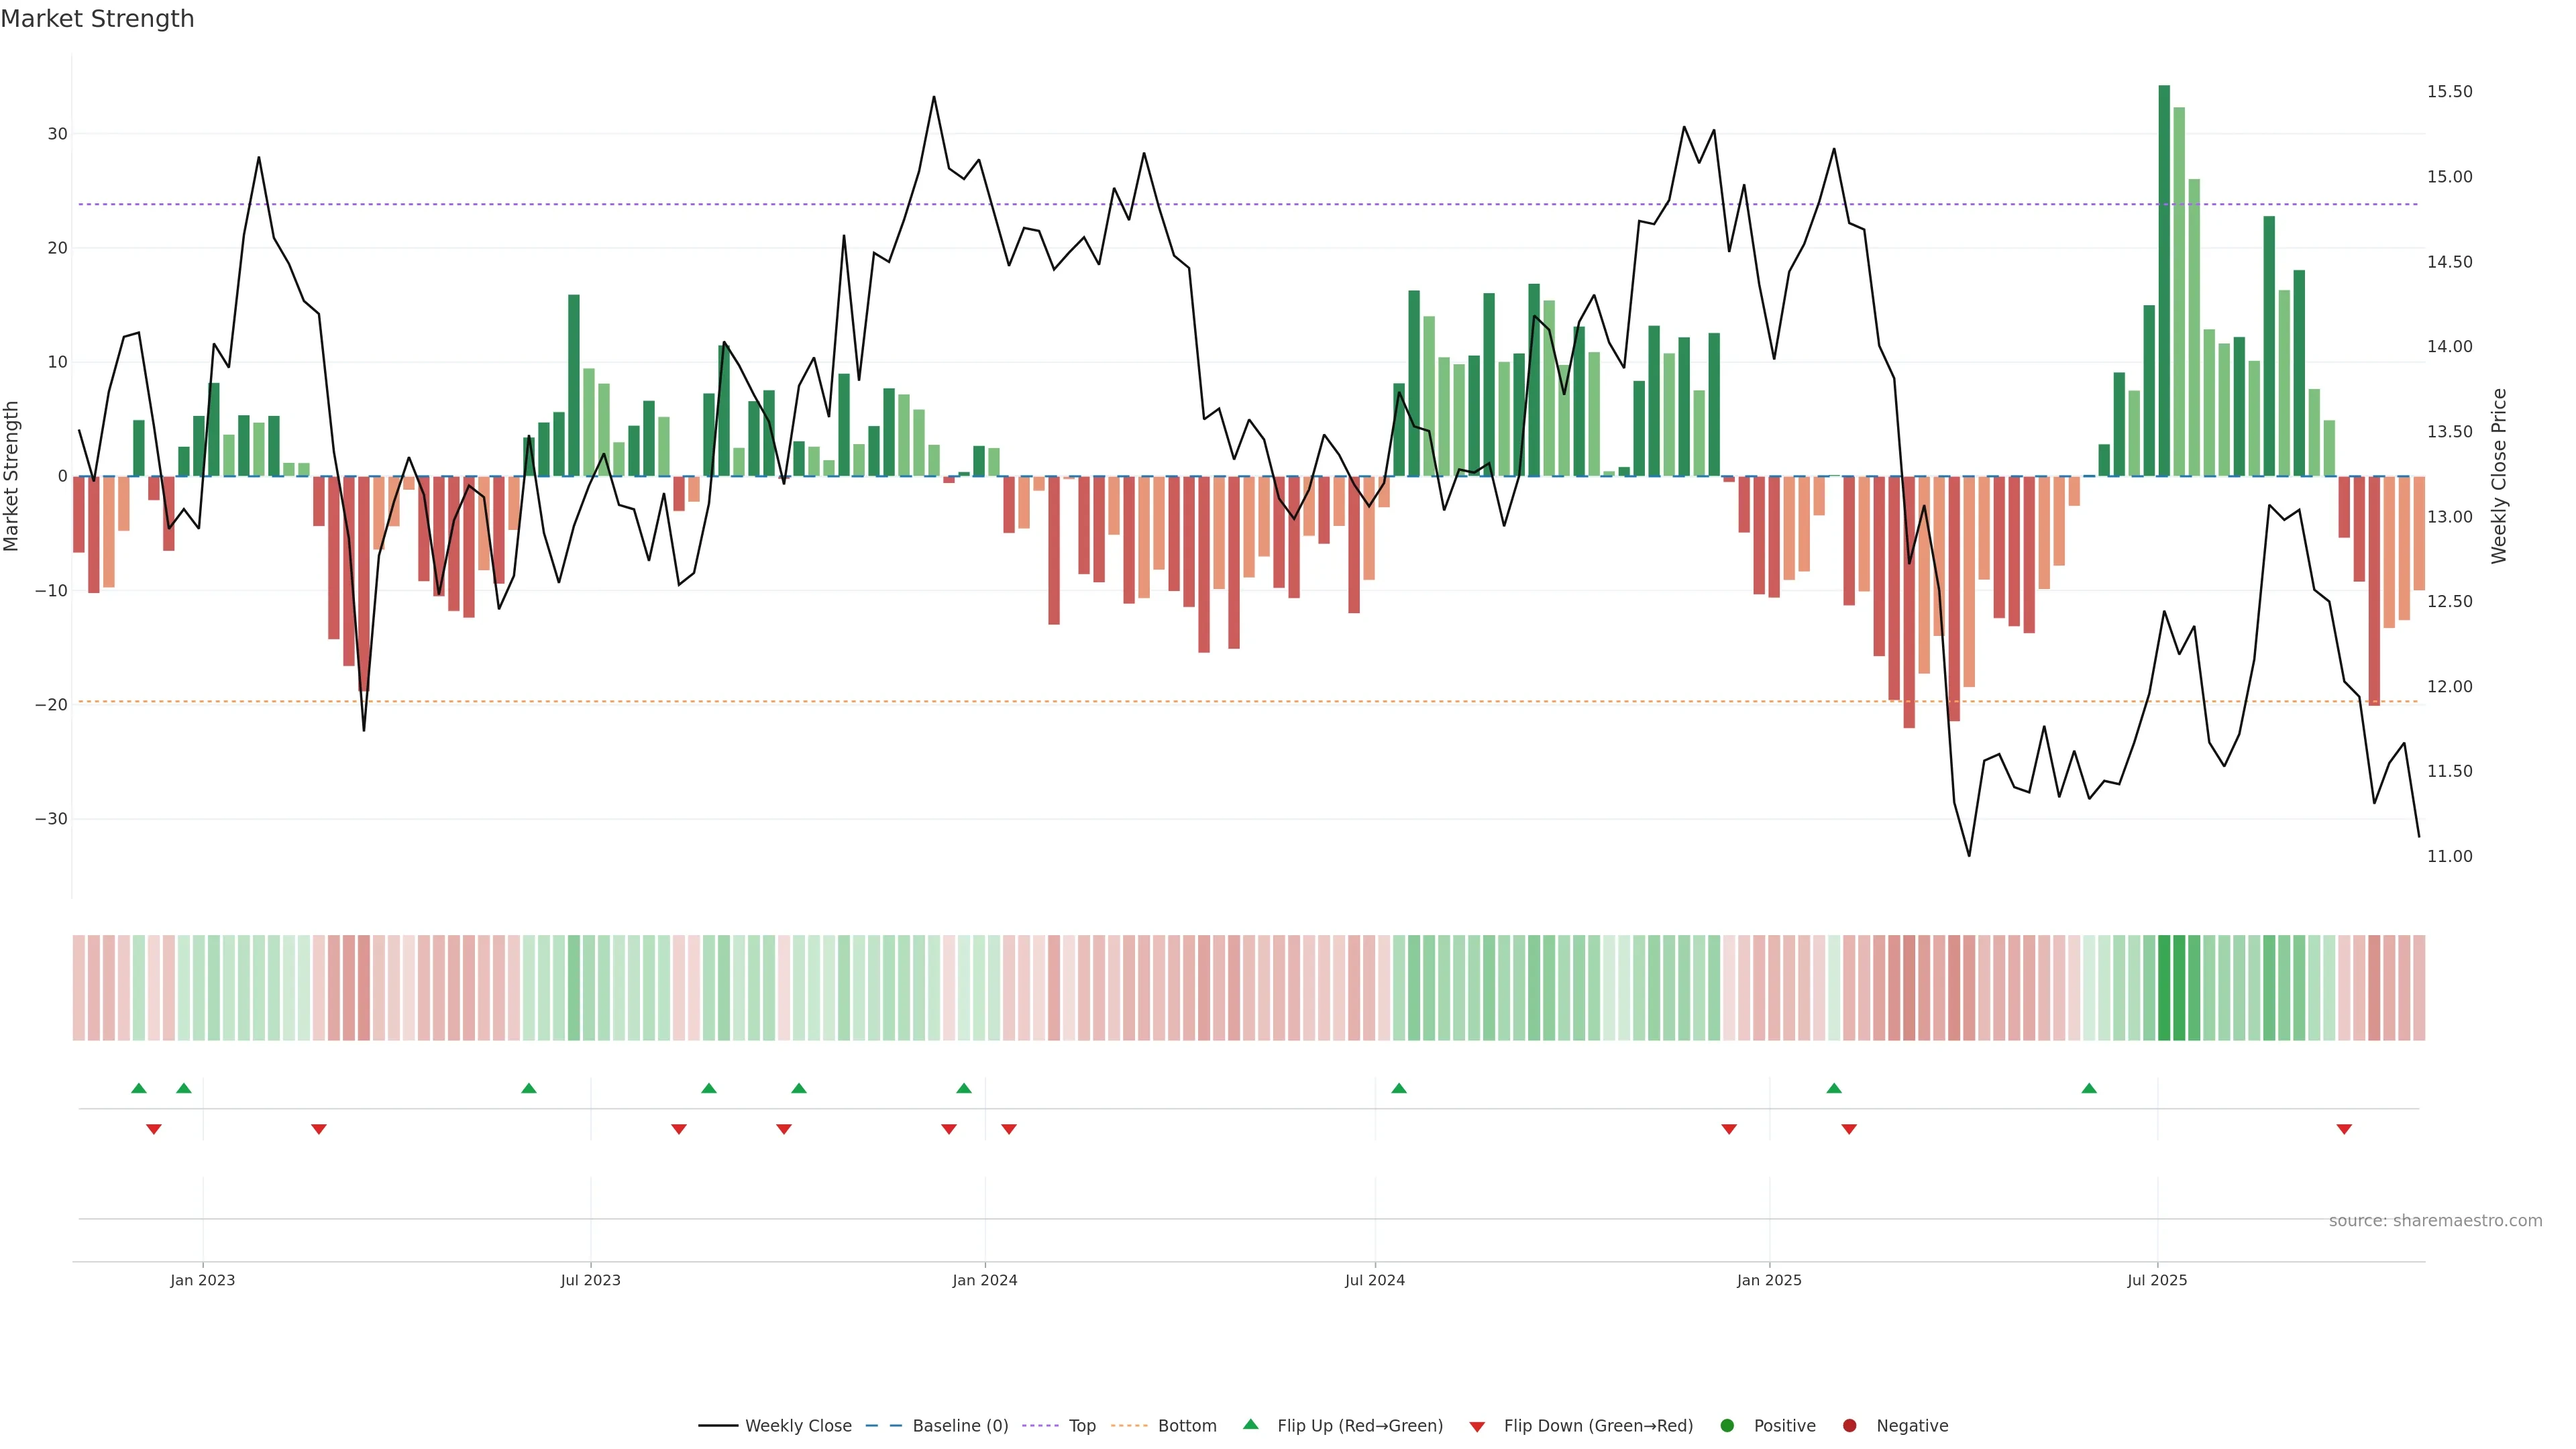Click the Flip Up marker near Jul 2024
Image resolution: width=2576 pixels, height=1449 pixels.
click(x=1399, y=1088)
